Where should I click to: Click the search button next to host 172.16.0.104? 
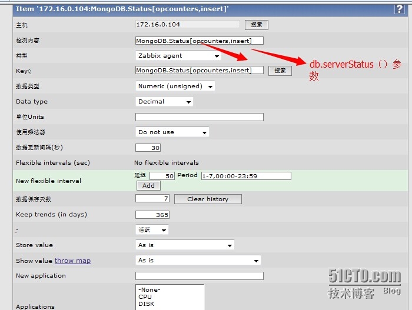[257, 25]
